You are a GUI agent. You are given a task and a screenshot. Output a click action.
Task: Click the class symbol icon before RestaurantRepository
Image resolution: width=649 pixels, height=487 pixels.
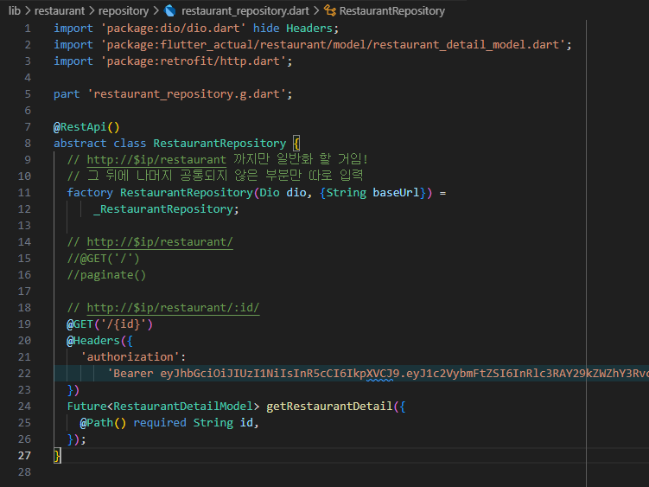(x=330, y=10)
